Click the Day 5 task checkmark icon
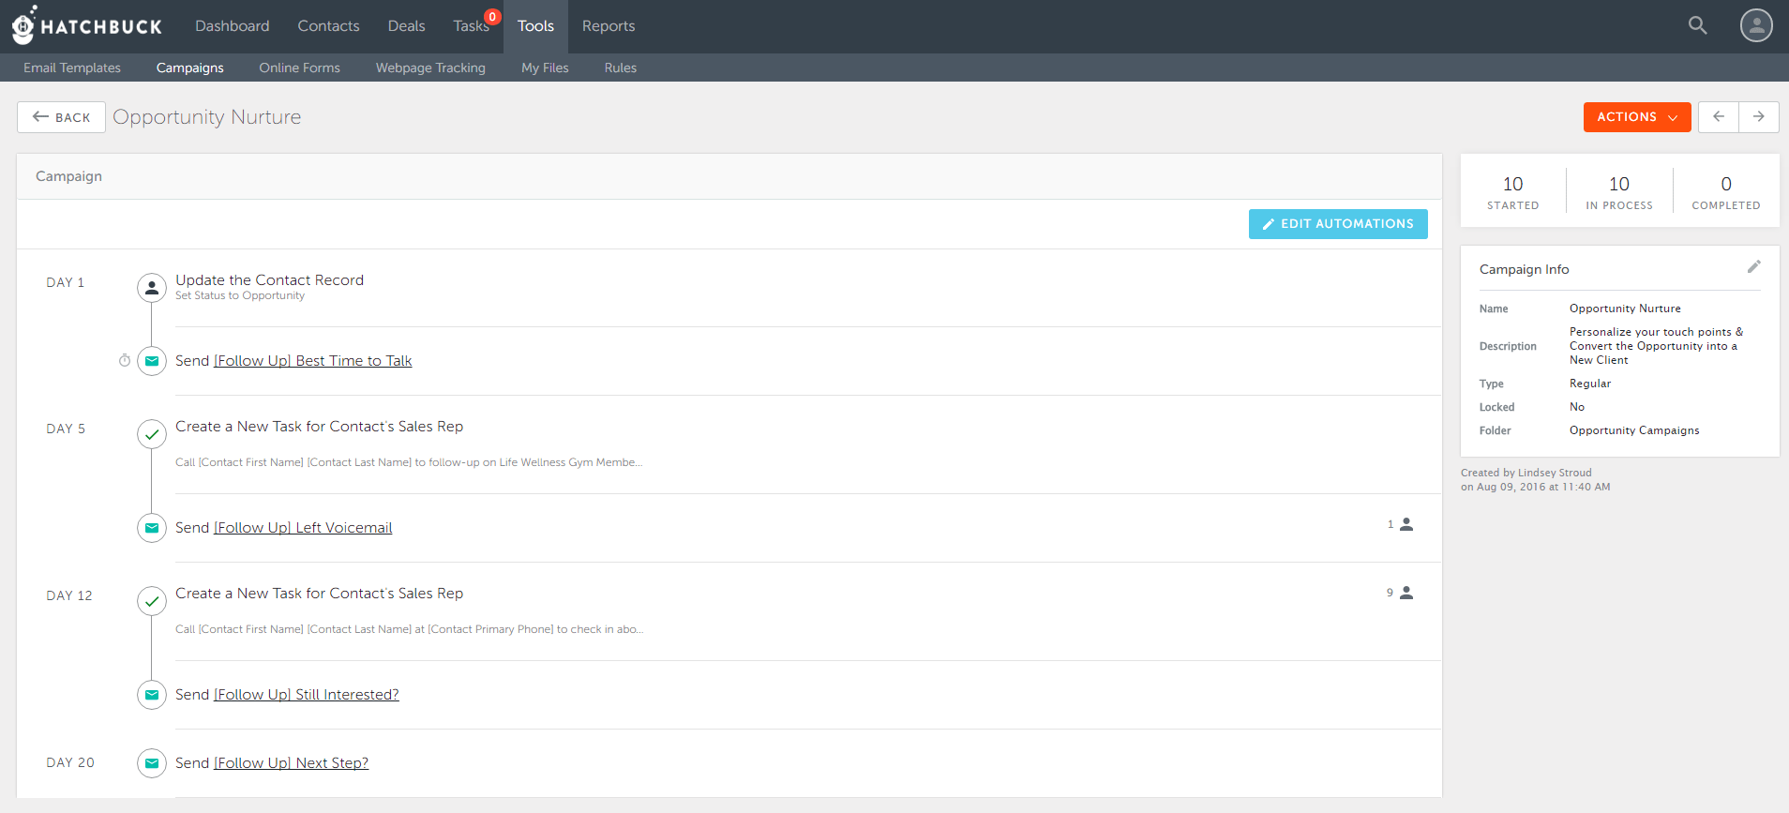 [152, 434]
